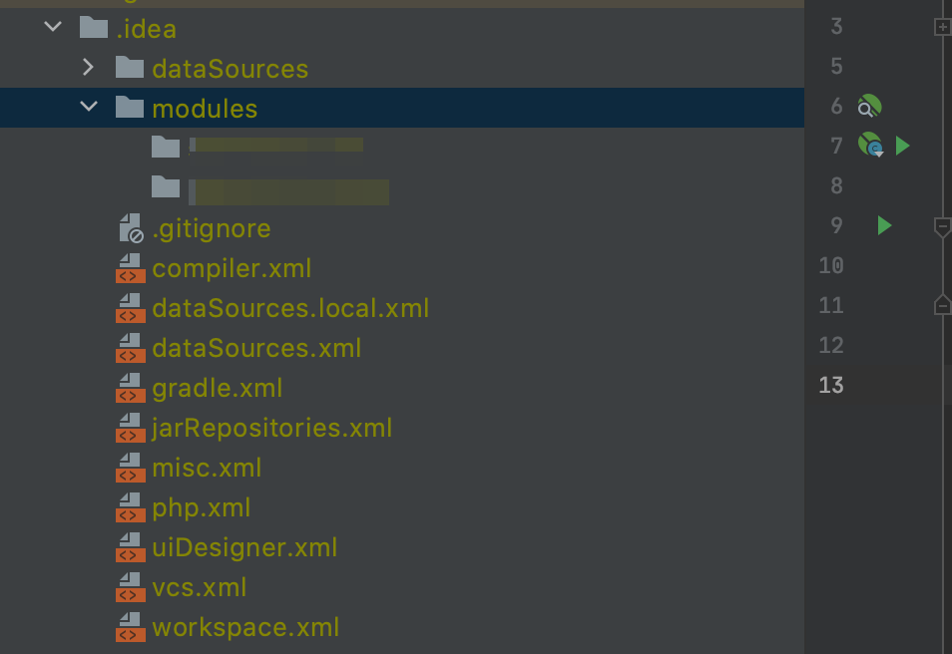Click the green run arrow at line 9

click(883, 225)
